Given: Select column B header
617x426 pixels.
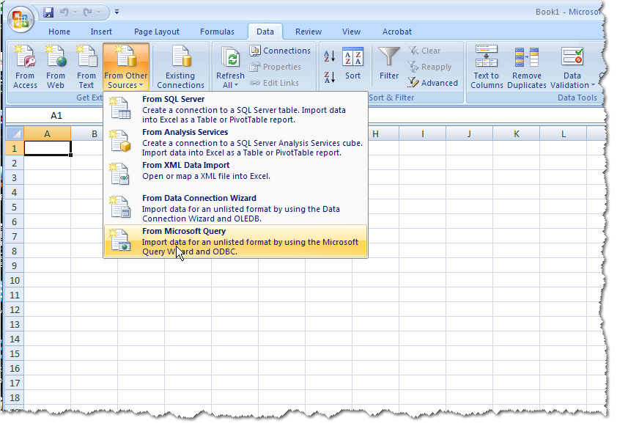Looking at the screenshot, I should pos(95,134).
